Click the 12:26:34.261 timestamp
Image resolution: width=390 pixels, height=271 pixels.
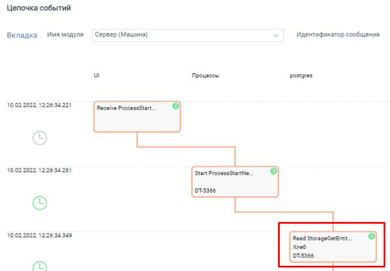pyautogui.click(x=39, y=170)
